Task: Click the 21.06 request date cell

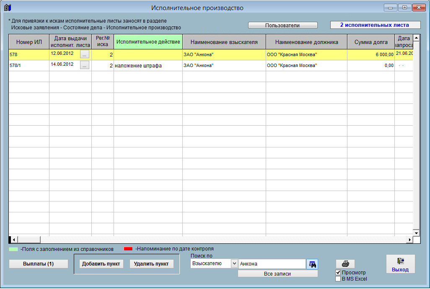Action: coord(404,54)
